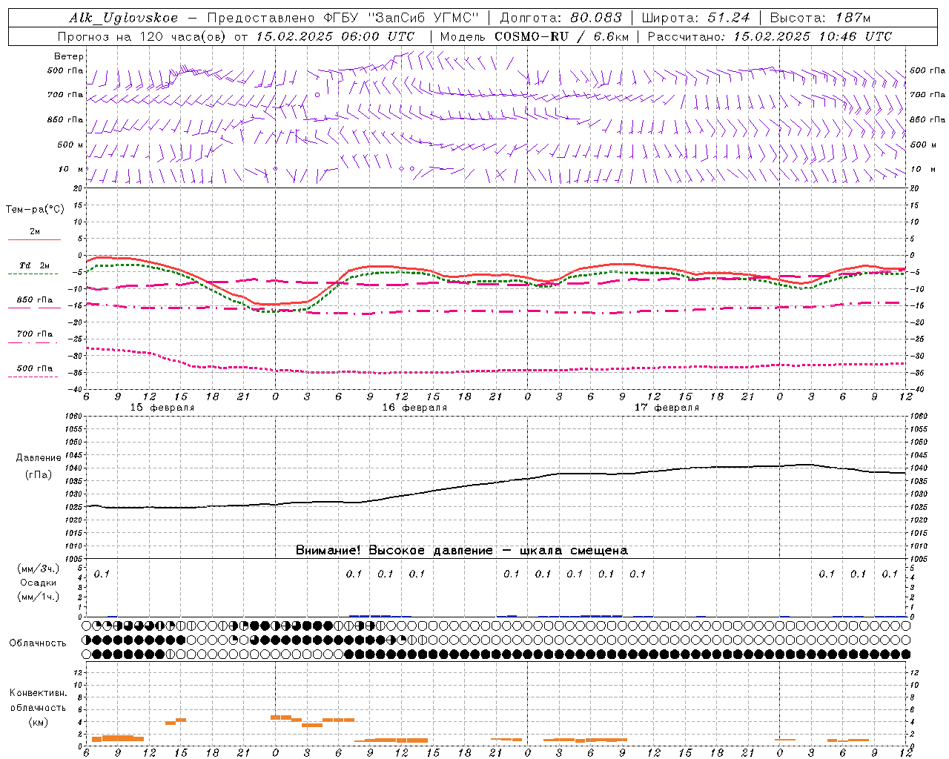This screenshot has height=759, width=949.
Task: Click the Облачность cloud cover row label
Action: click(38, 643)
